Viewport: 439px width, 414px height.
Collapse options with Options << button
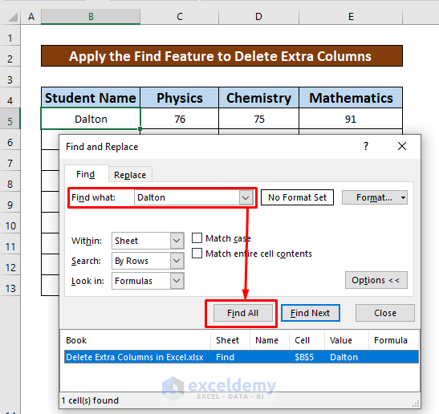click(376, 280)
